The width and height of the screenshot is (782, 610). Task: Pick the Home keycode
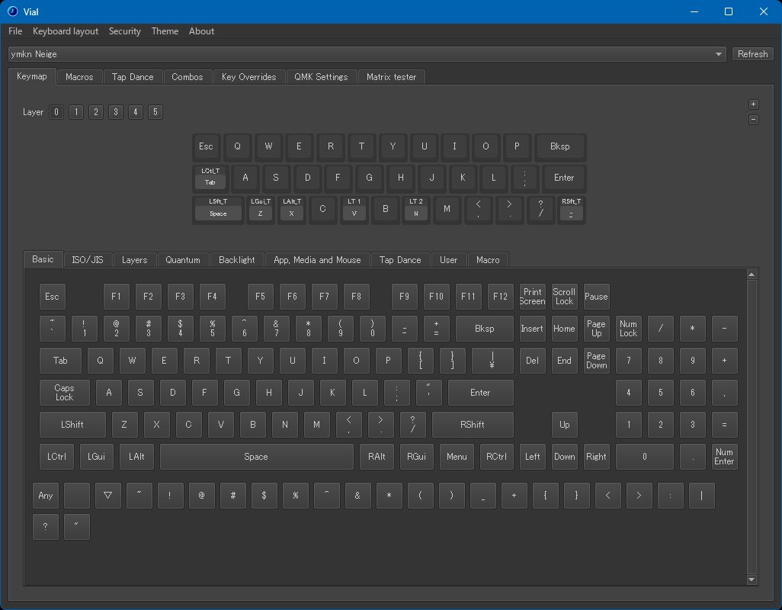click(x=564, y=328)
